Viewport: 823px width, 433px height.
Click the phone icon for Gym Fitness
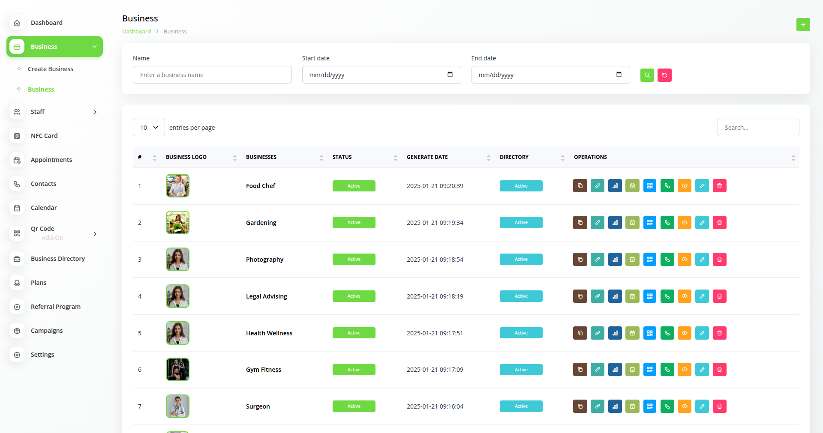667,370
